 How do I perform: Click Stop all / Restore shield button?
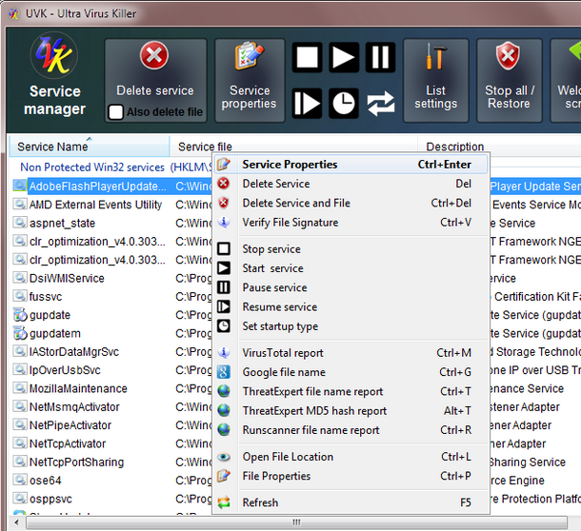point(510,80)
